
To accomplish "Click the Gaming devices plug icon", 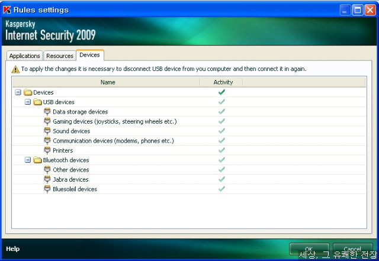I will (x=47, y=121).
